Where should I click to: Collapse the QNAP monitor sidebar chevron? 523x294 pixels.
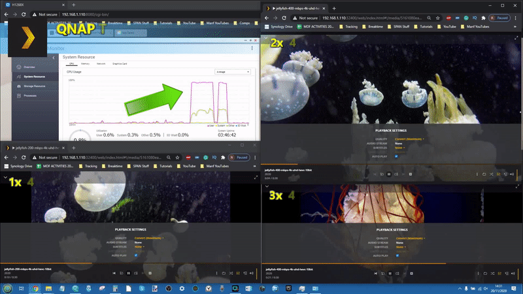point(54,57)
